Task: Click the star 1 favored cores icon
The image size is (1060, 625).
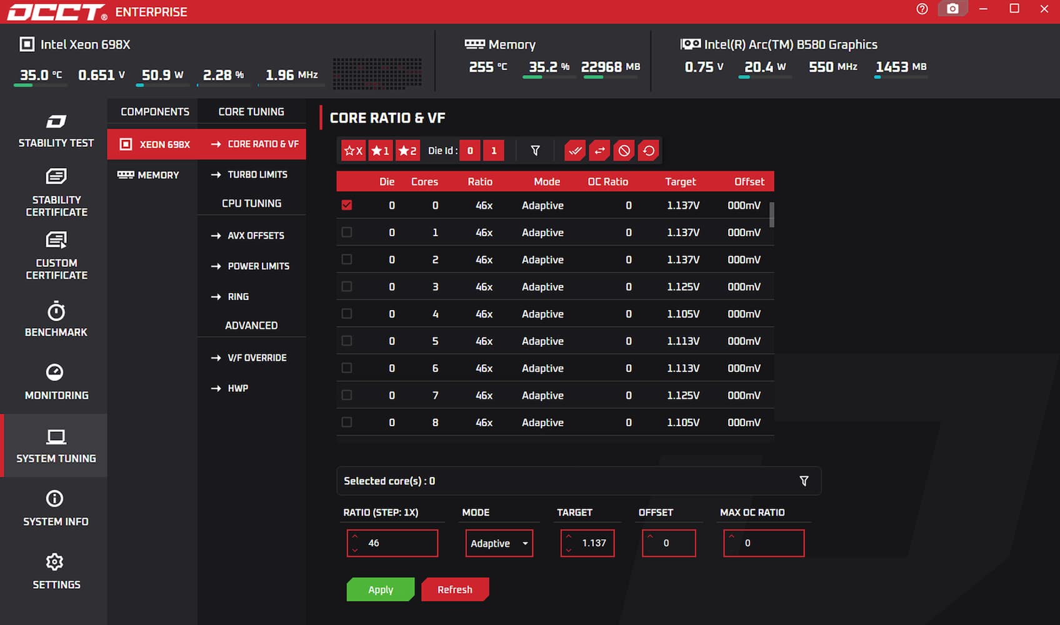Action: pos(380,151)
